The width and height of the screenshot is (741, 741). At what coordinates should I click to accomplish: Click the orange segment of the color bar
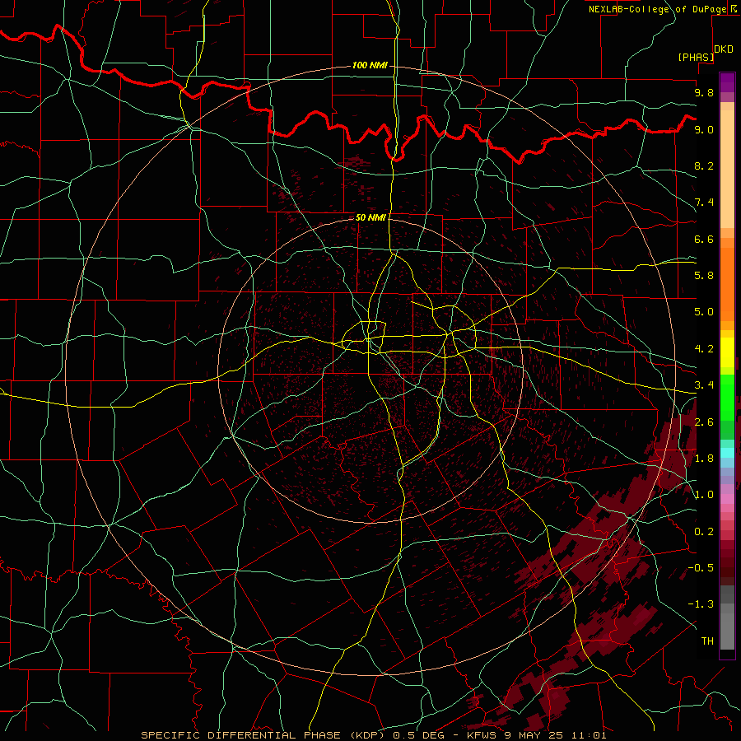[727, 283]
